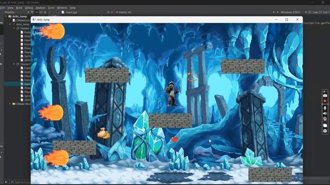The image size is (330, 185).
Task: Take a screenshot with recorder camera icon
Action: click(x=325, y=96)
